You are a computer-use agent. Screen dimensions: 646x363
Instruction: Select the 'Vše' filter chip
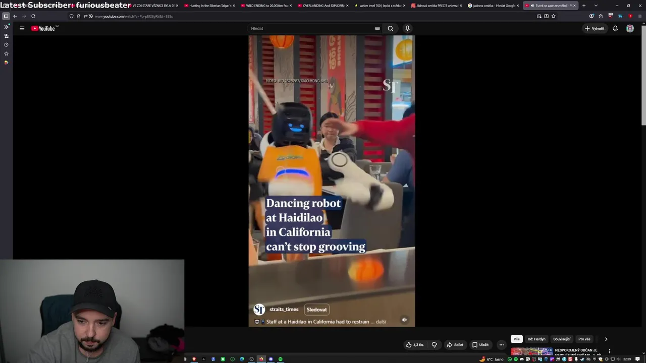click(x=516, y=339)
